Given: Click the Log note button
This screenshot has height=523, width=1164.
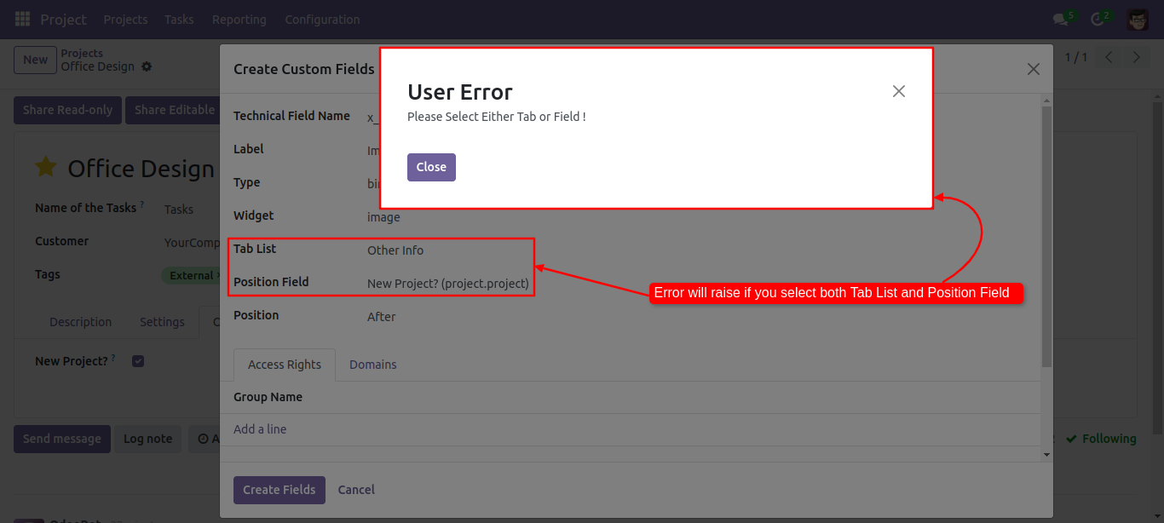Looking at the screenshot, I should (147, 439).
